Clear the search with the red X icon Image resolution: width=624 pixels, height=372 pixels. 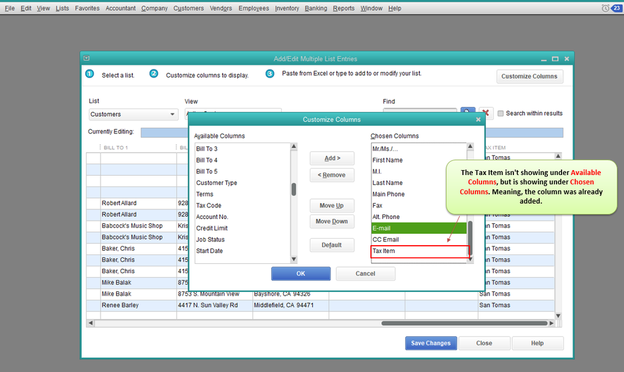pos(486,113)
